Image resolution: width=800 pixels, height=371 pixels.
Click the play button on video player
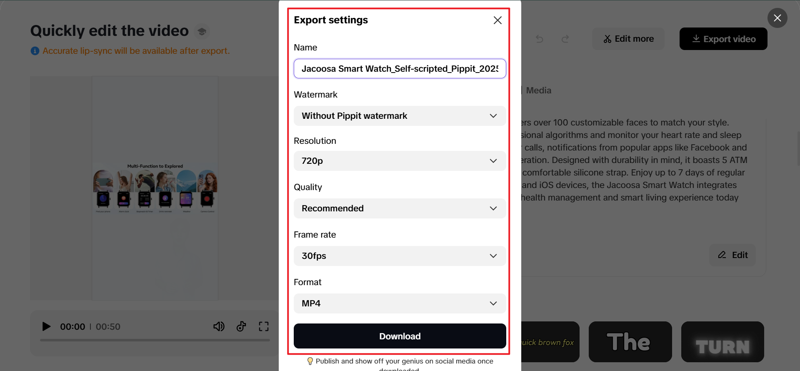pyautogui.click(x=46, y=326)
